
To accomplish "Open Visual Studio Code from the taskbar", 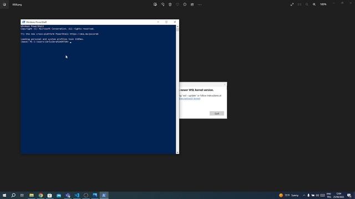I will click(77, 195).
